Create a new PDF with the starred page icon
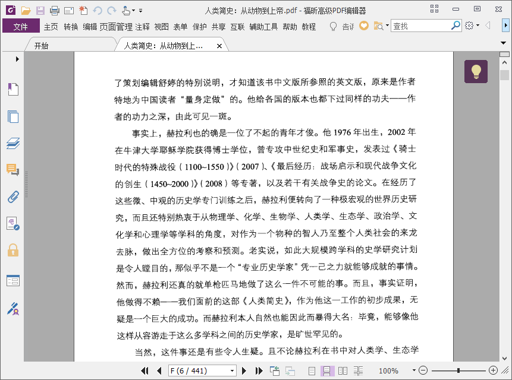Image resolution: width=512 pixels, height=380 pixels. (x=83, y=11)
